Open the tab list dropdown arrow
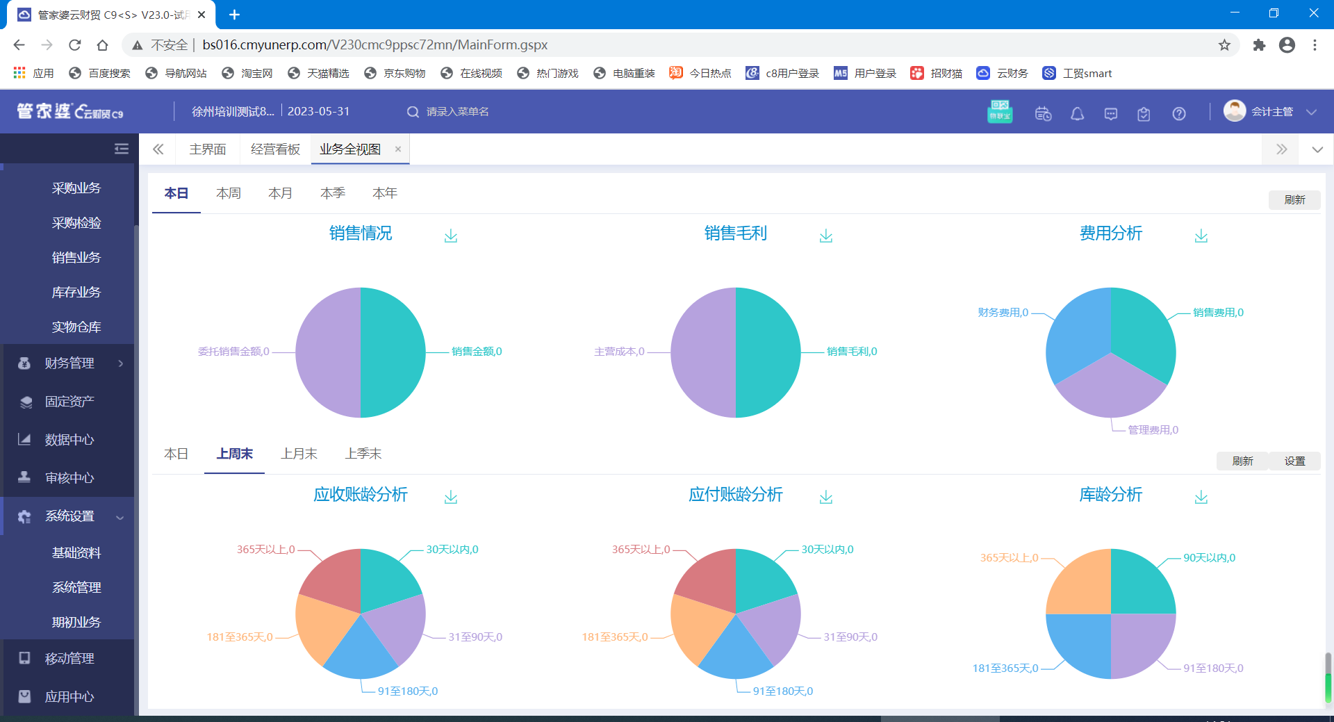The image size is (1334, 722). [1317, 149]
